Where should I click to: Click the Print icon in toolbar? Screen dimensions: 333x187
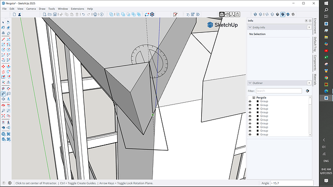point(95,14)
